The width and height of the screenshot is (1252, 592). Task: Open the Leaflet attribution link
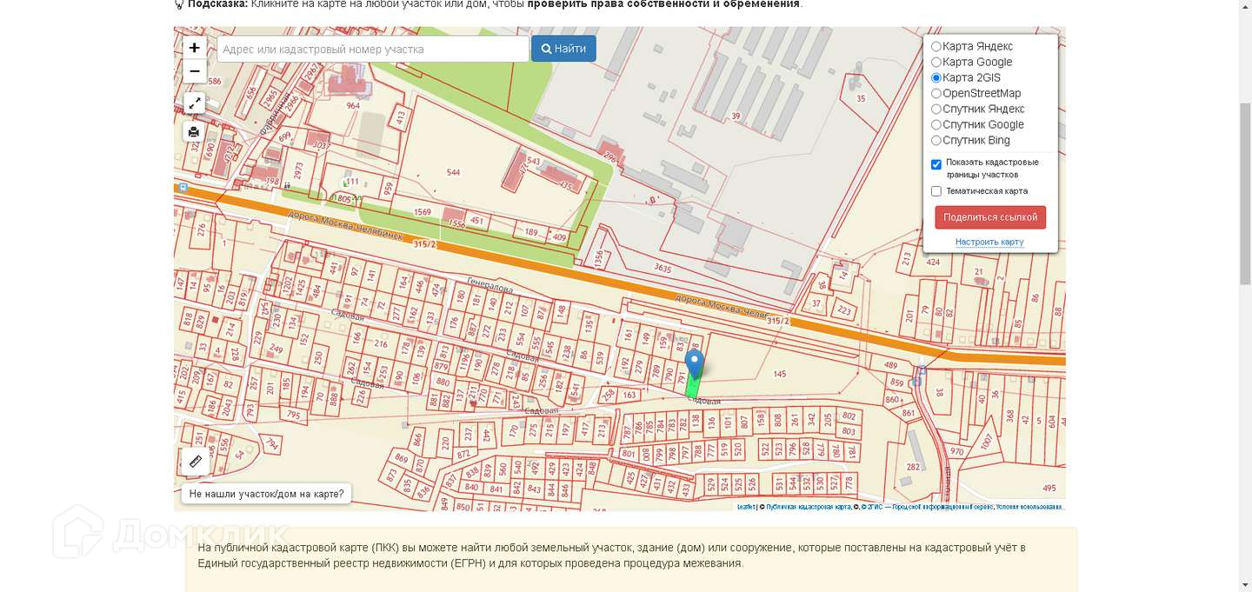[746, 507]
